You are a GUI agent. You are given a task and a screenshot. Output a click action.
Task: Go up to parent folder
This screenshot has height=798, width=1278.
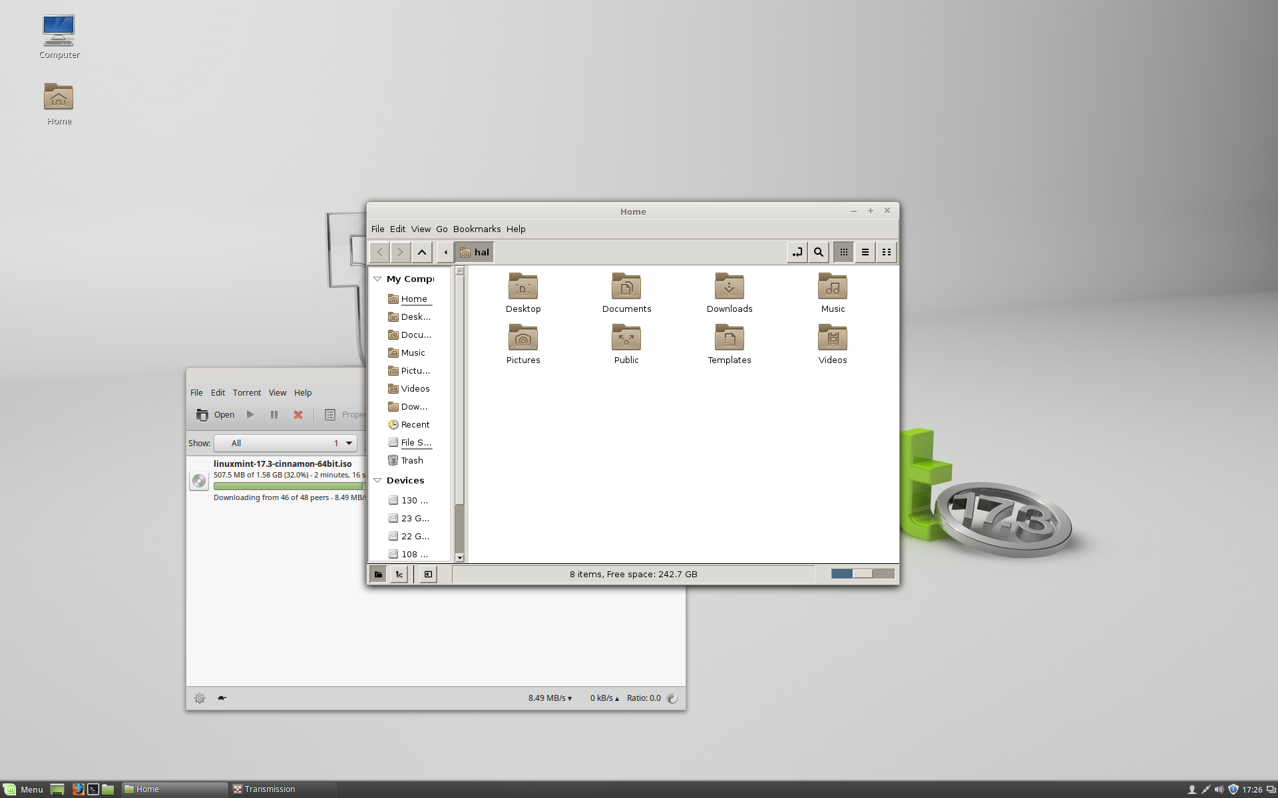tap(422, 252)
